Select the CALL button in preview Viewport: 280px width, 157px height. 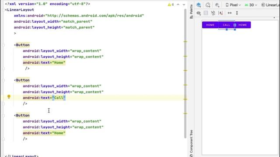pos(226,25)
